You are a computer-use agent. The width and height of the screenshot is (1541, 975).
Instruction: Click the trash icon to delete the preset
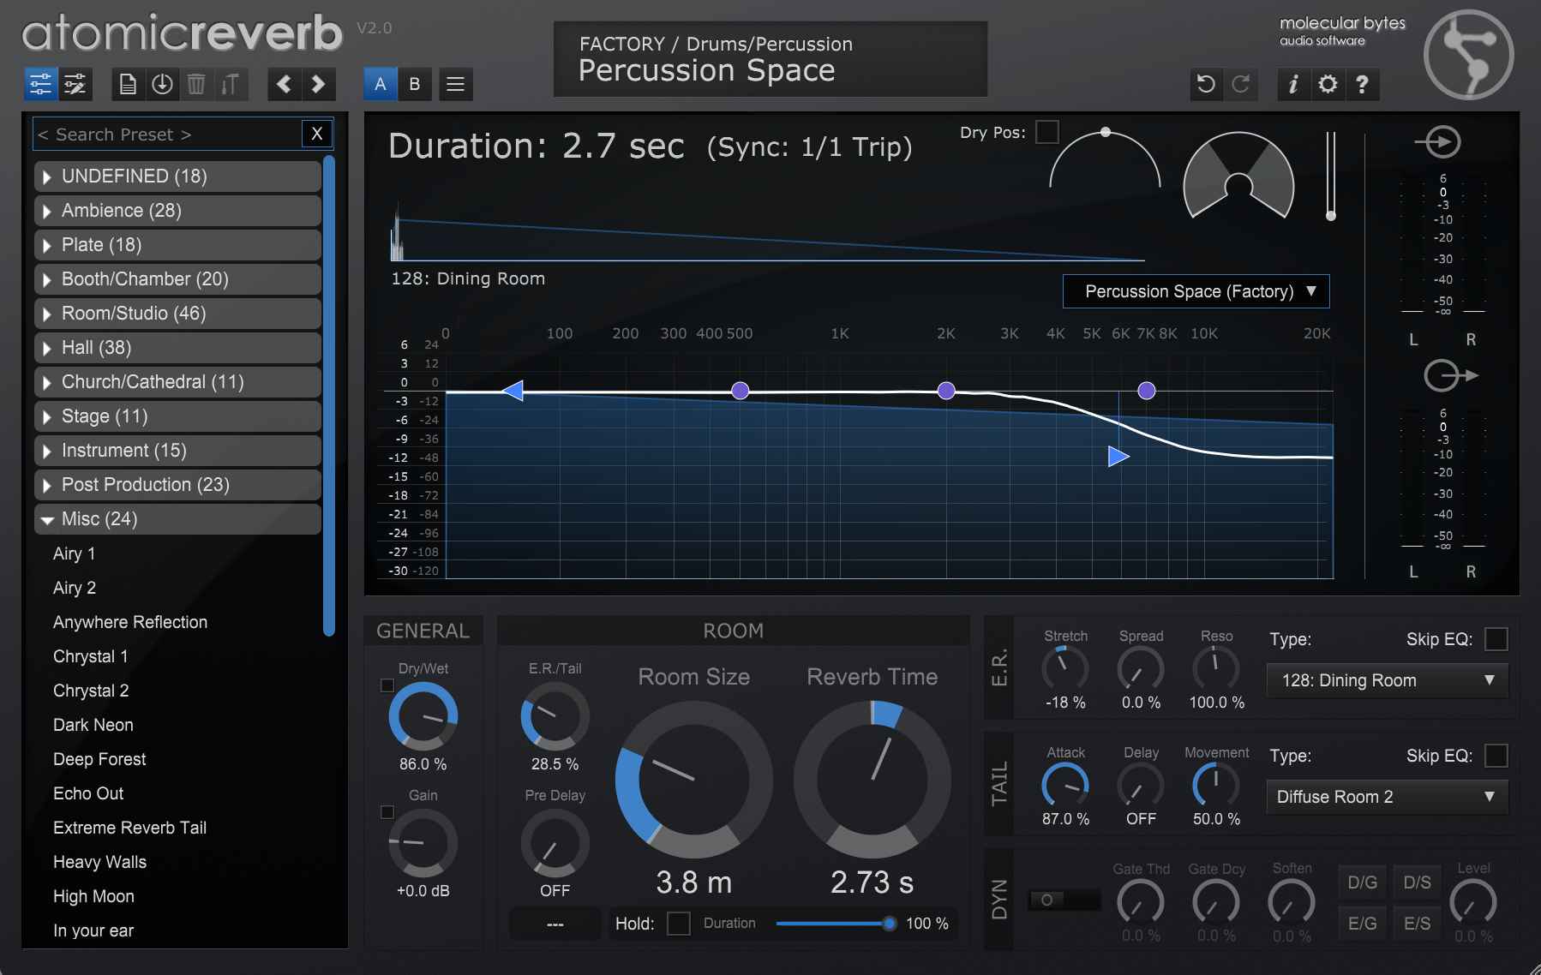click(196, 84)
